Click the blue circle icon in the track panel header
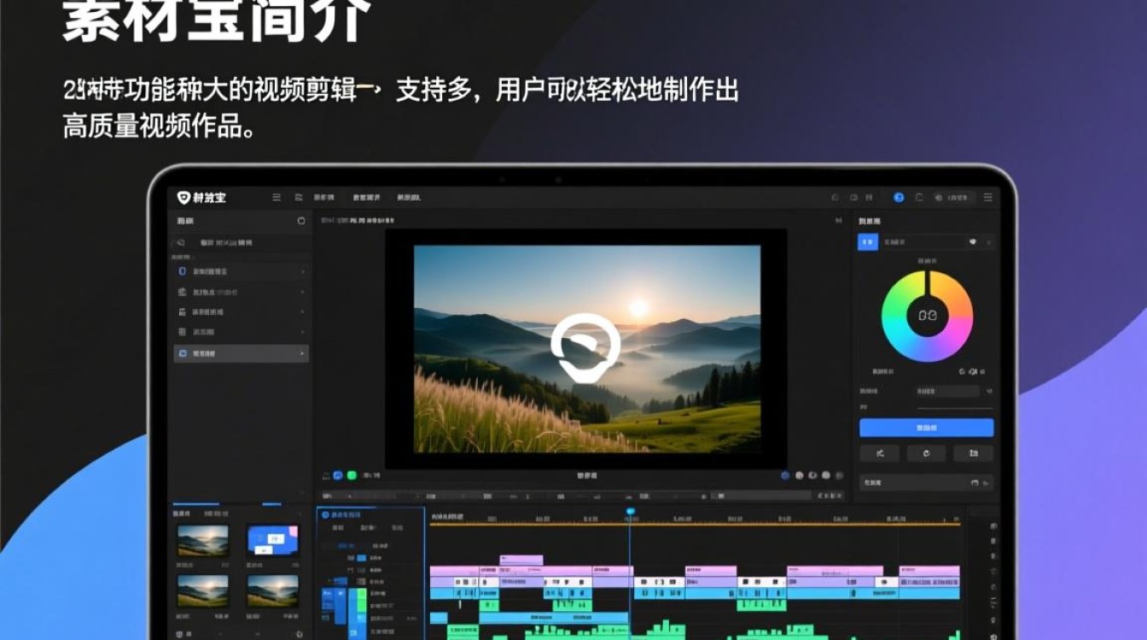 point(324,515)
